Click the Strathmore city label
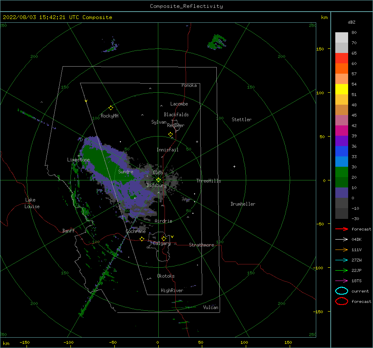 (201, 245)
